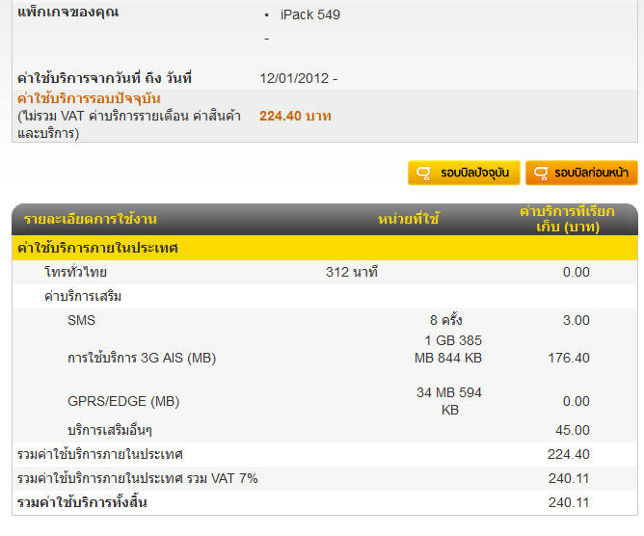Click the รวม VAT 7% row label
The image size is (644, 536).
coord(138,478)
